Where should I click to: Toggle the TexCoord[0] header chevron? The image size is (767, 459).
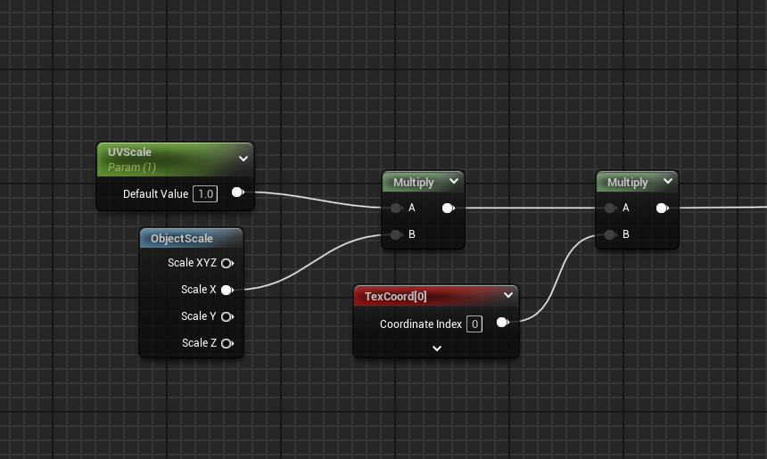[507, 295]
